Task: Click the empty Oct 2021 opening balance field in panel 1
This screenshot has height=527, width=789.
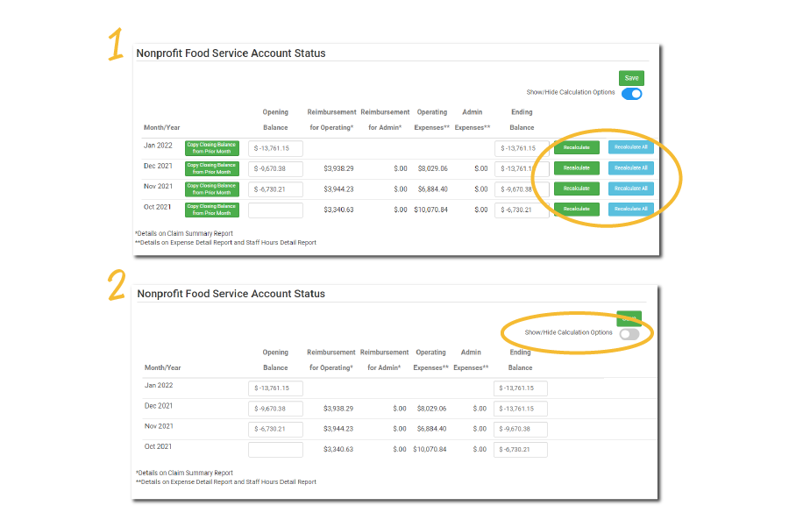Action: [x=275, y=210]
